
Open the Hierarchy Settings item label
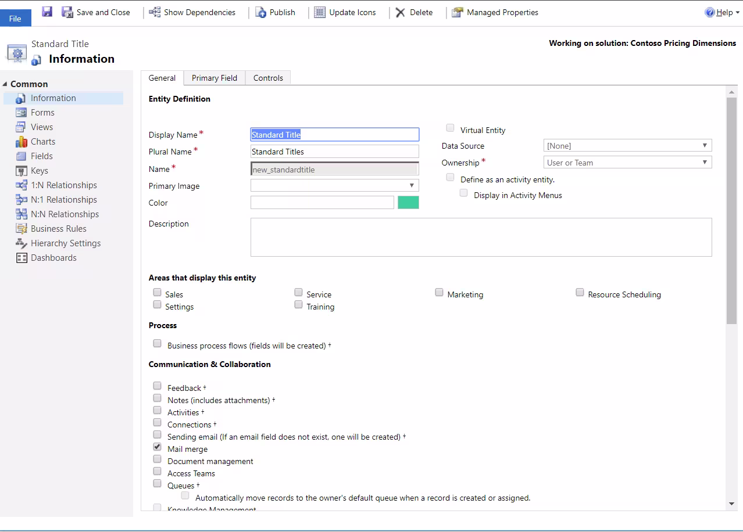(66, 243)
